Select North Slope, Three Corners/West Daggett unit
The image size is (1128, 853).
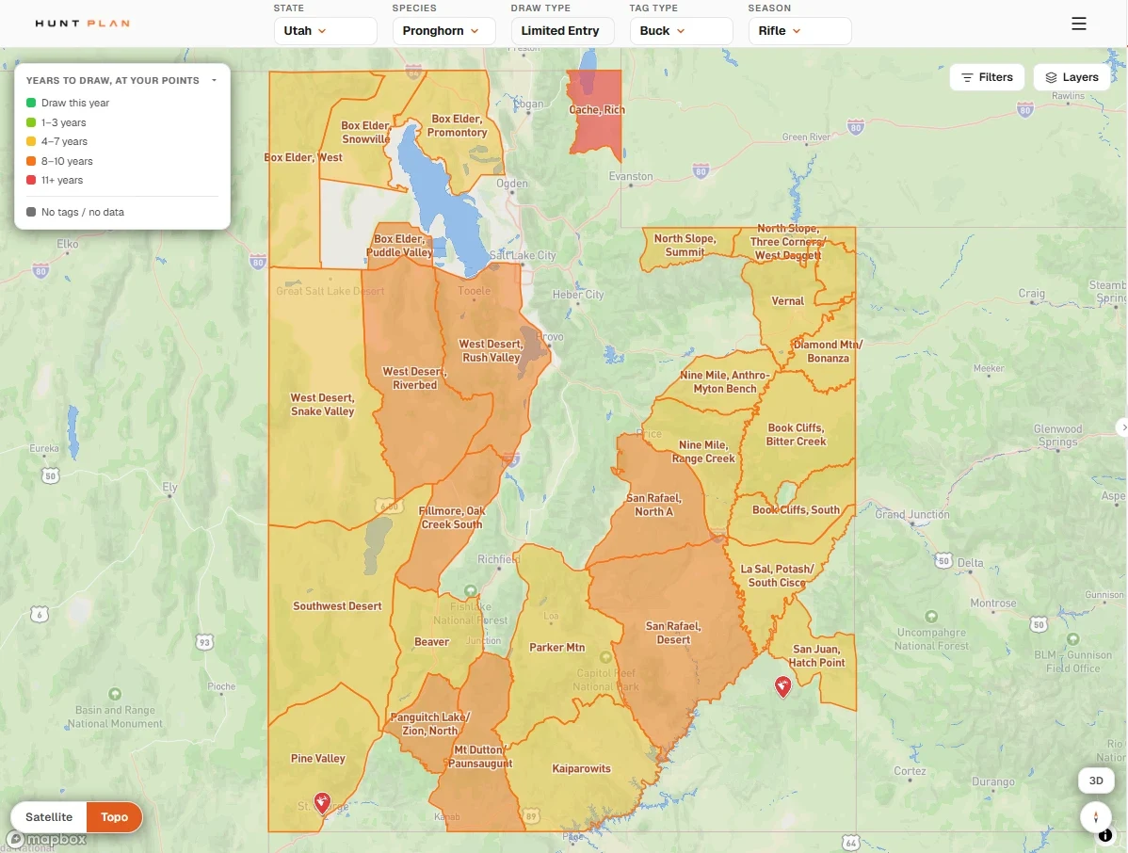[788, 242]
